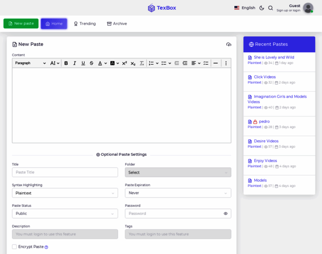This screenshot has width=322, height=254.
Task: Click the upload file cloud icon
Action: coord(228,44)
